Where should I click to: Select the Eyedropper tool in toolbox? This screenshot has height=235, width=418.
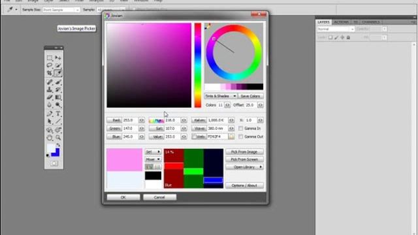[58, 72]
